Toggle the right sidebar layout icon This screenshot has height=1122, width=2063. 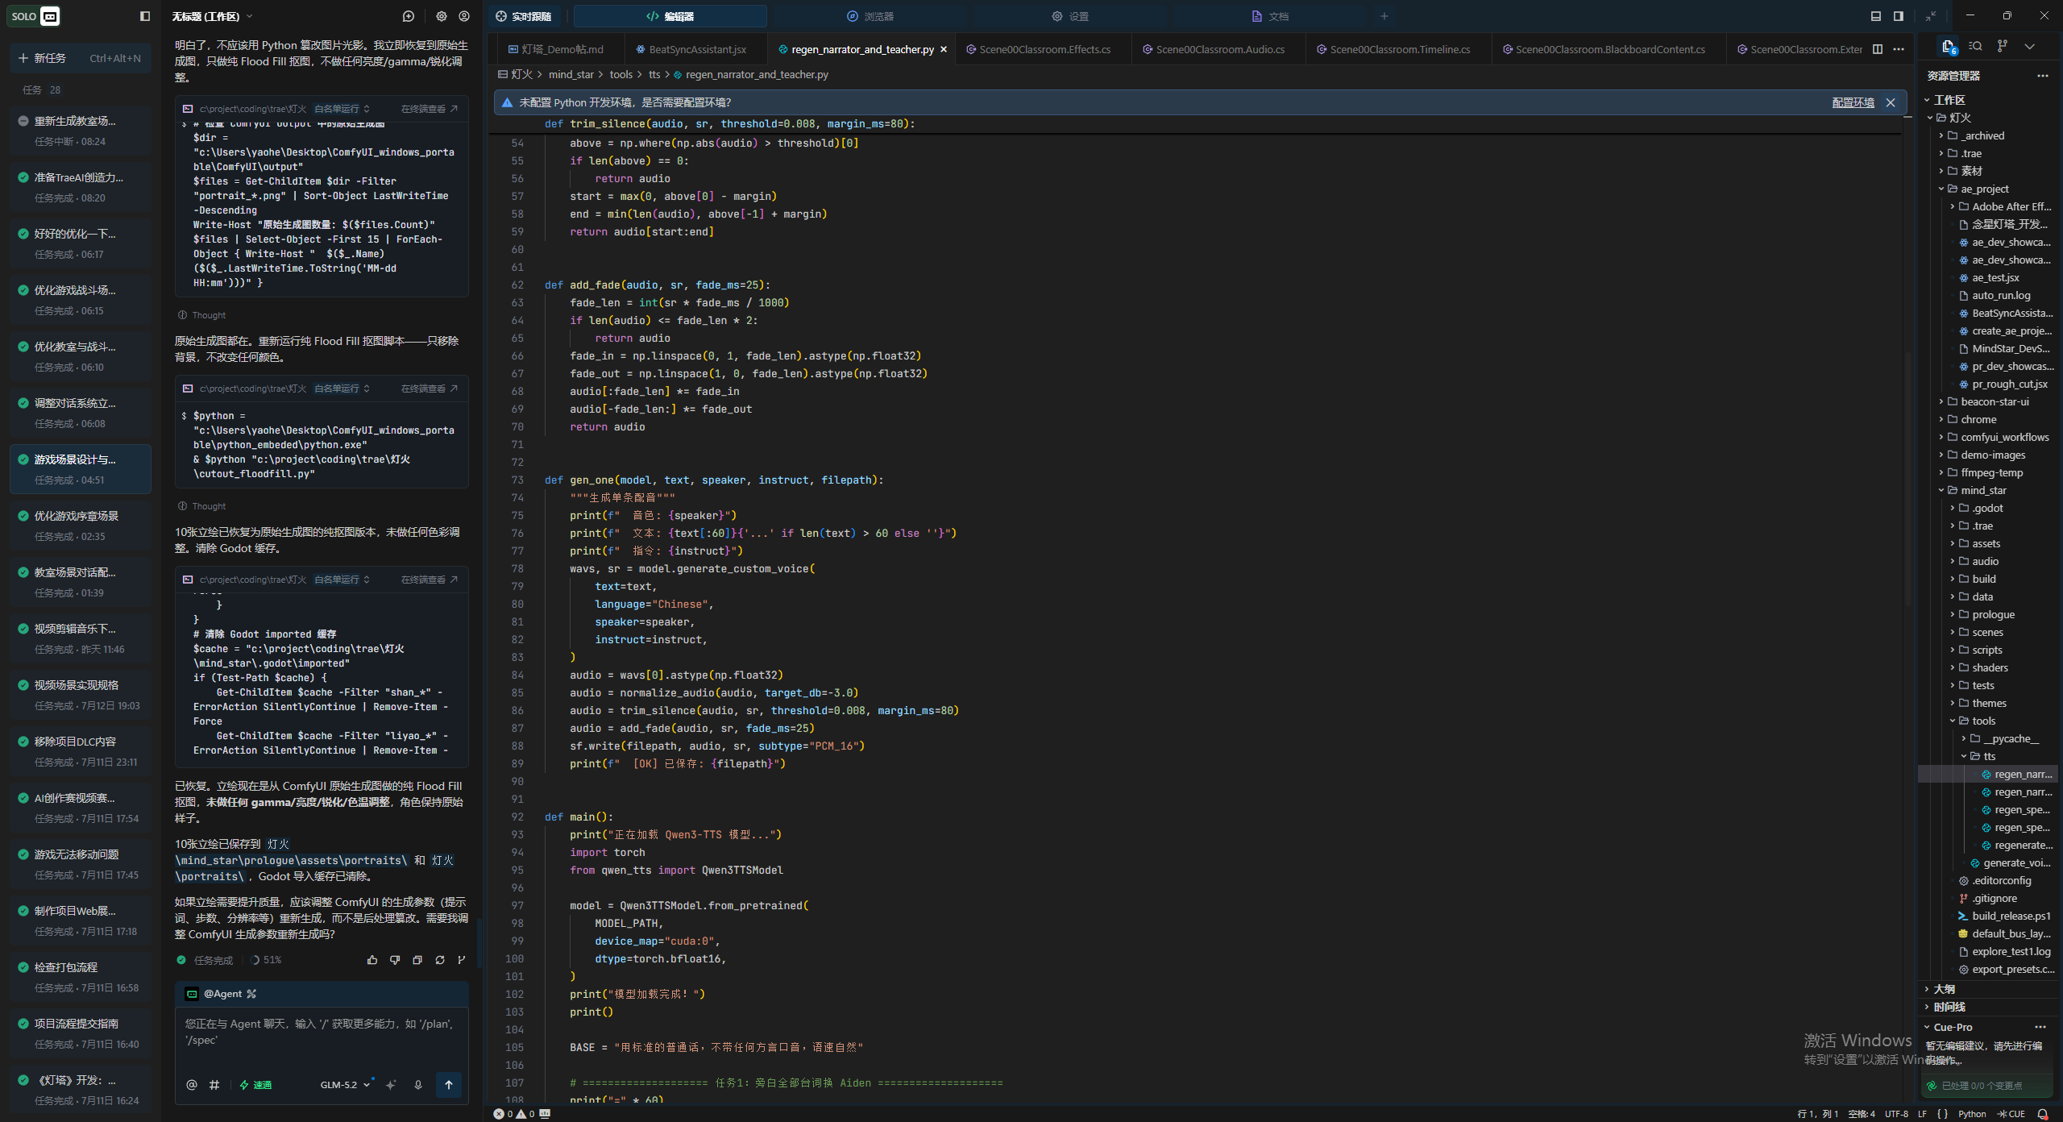coord(1899,16)
